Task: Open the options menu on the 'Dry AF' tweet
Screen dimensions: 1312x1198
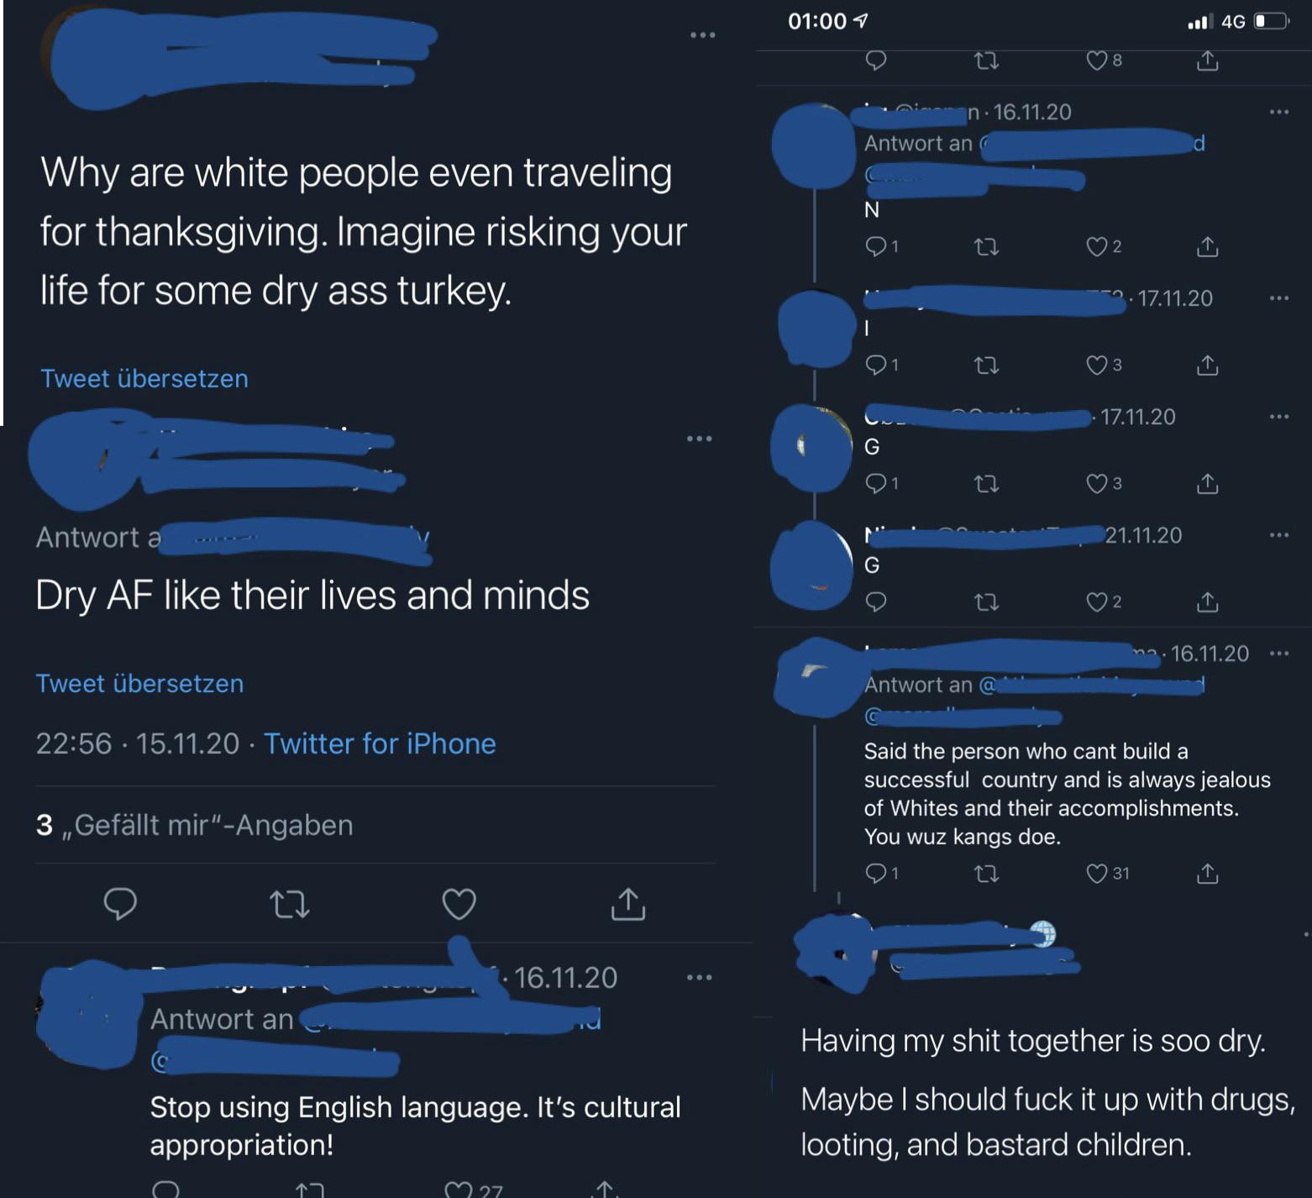Action: pos(700,437)
